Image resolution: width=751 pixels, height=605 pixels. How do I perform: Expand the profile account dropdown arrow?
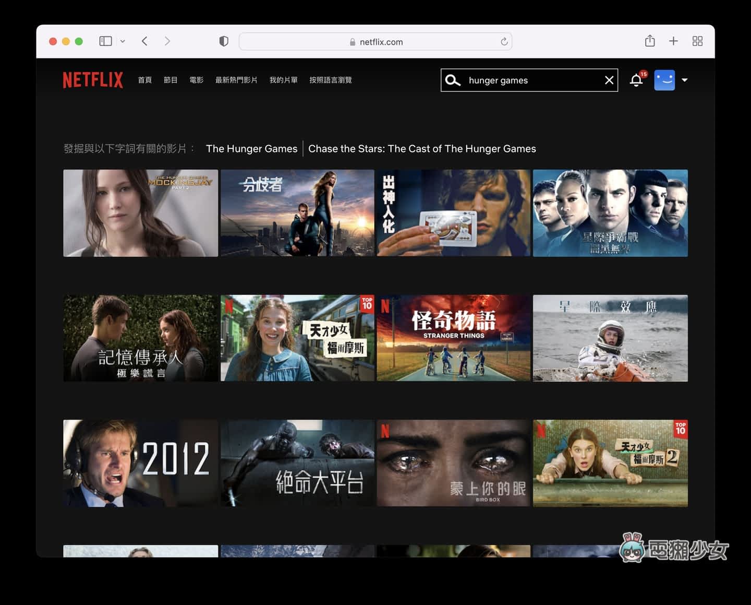tap(685, 80)
